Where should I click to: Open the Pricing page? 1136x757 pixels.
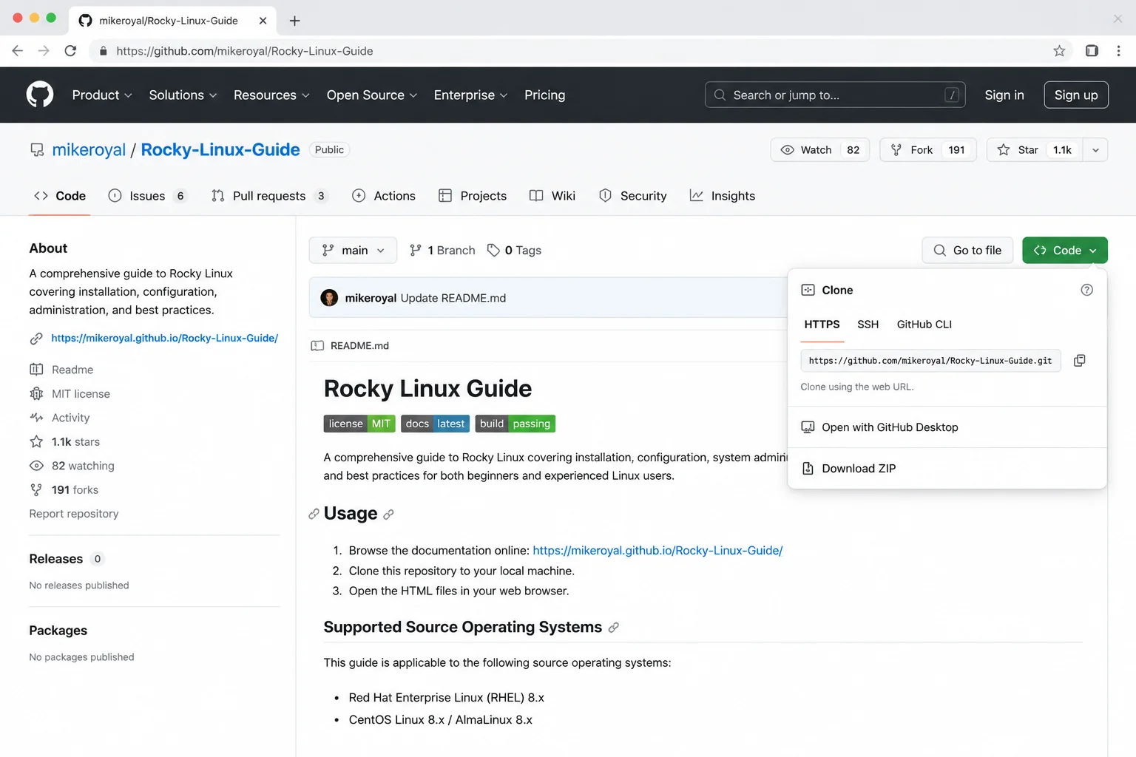545,95
